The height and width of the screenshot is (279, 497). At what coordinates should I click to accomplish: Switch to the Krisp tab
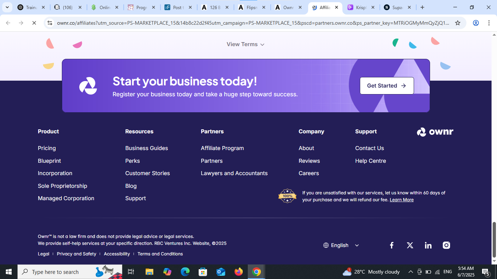click(x=361, y=7)
